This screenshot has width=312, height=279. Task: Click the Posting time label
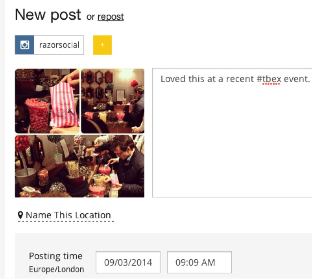[x=56, y=256]
